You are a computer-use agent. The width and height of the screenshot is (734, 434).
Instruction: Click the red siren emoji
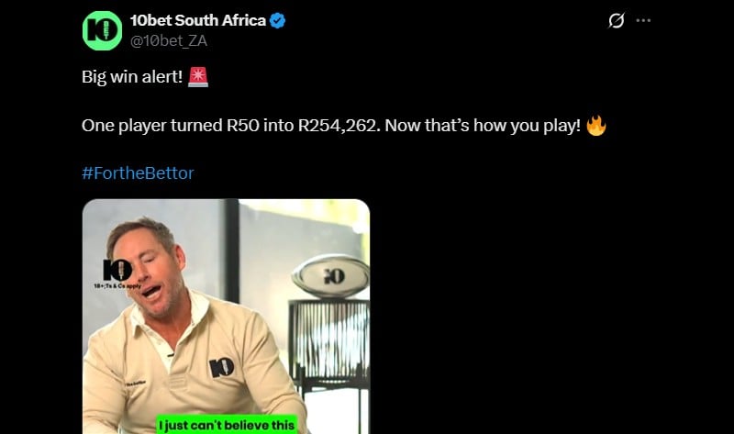point(197,77)
